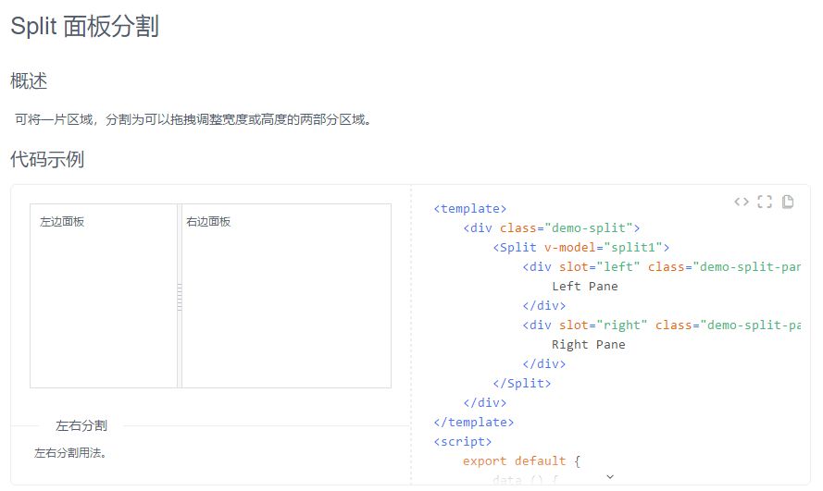823x491 pixels.
Task: Click the opening <template> code line
Action: 469,209
